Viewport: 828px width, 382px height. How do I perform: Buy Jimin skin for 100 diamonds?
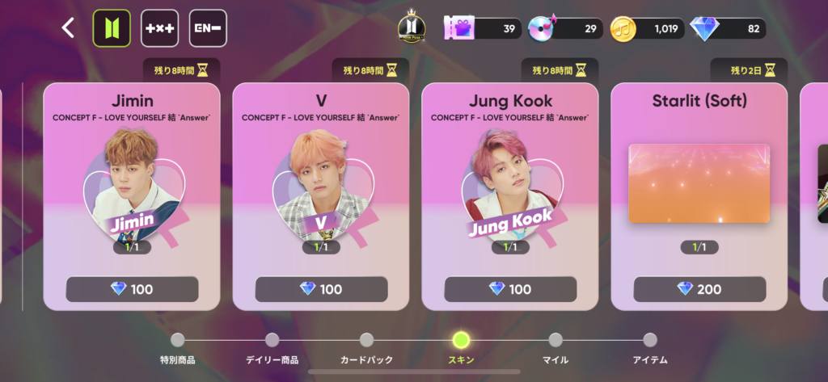pos(132,289)
